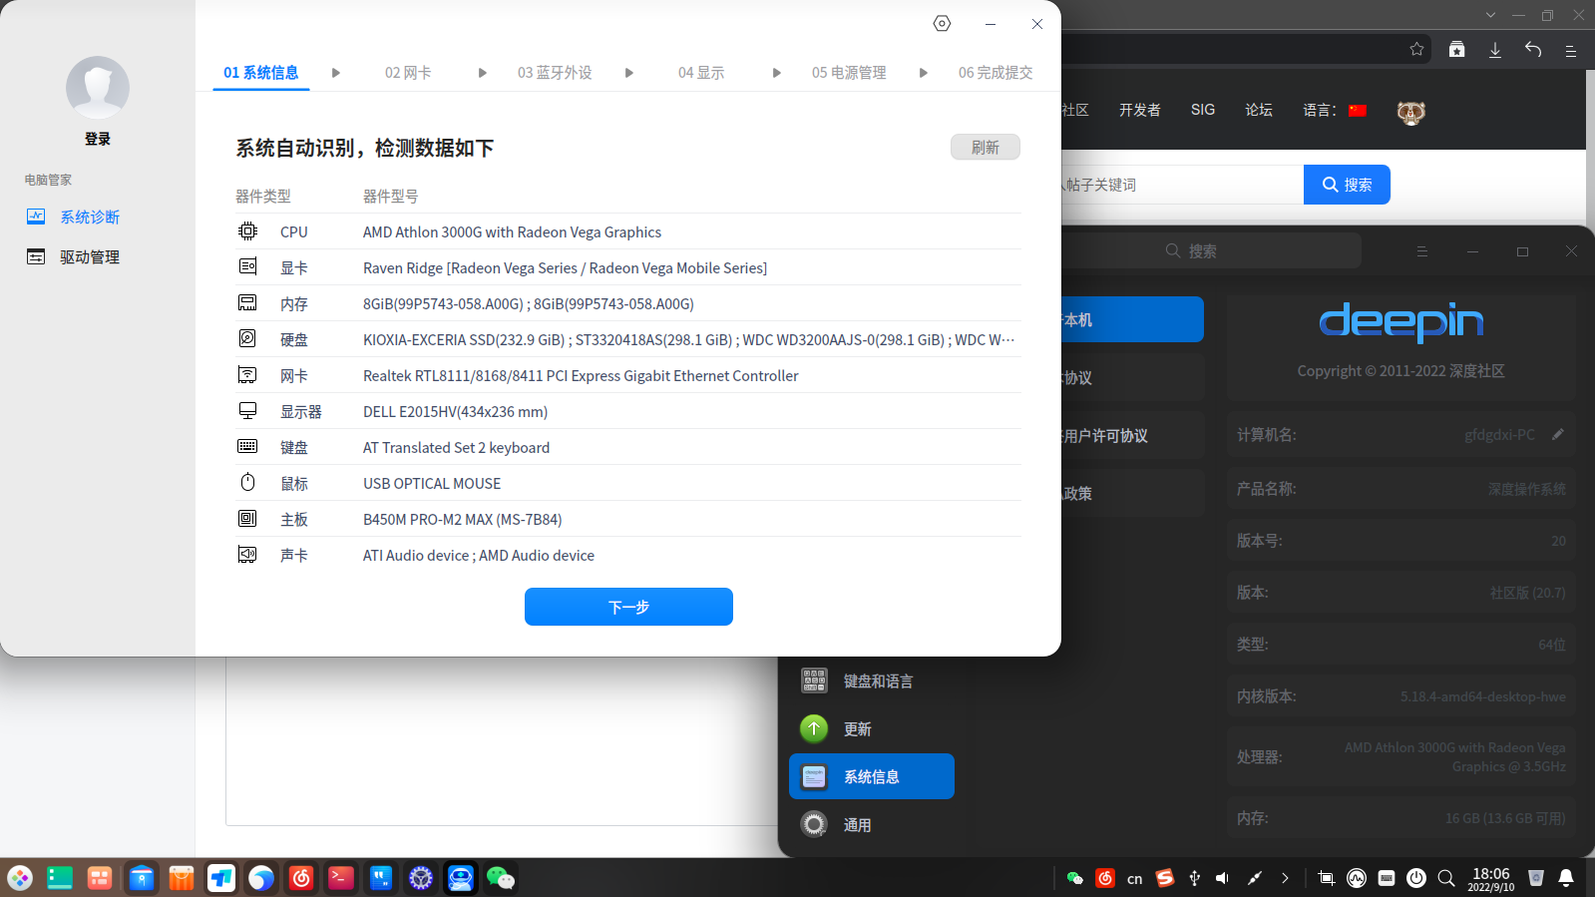Open WeChat in the dock

[x=501, y=878]
